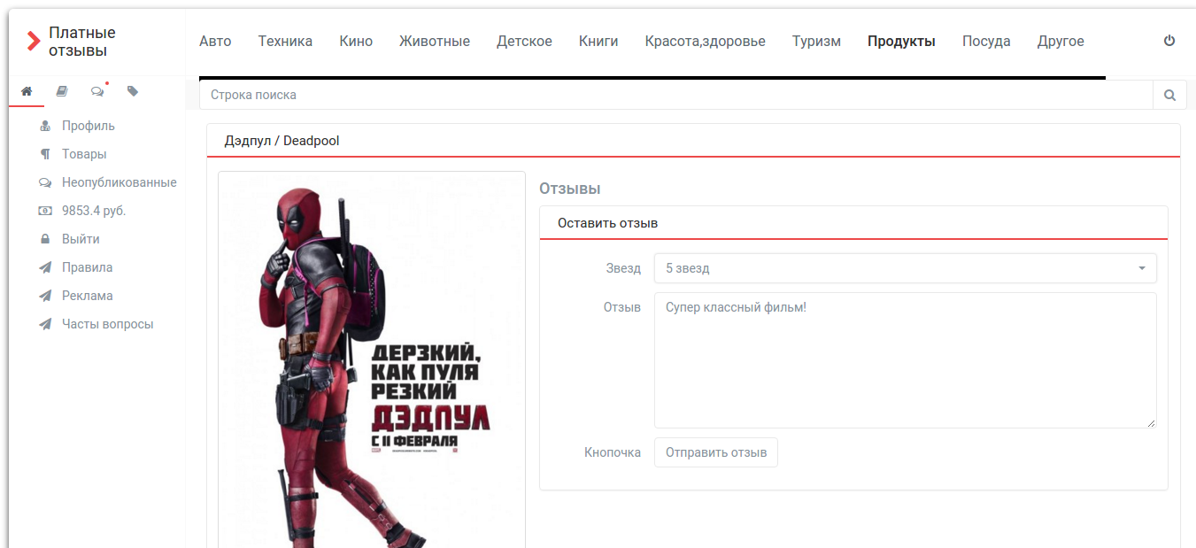Click the search magnifier button
Viewport: 1196px width, 548px height.
1169,95
